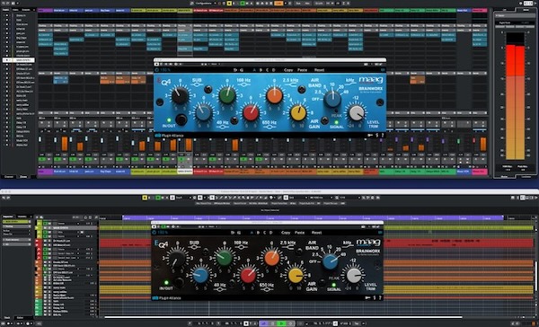Viewport: 539px width, 327px height.
Task: Click the Plugin Alliance logo under black EQ4
Action: click(167, 298)
